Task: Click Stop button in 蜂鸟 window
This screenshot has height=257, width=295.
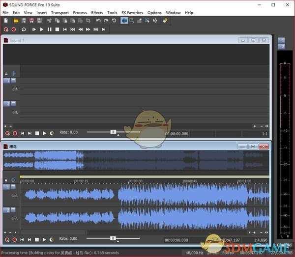Action: point(37,240)
